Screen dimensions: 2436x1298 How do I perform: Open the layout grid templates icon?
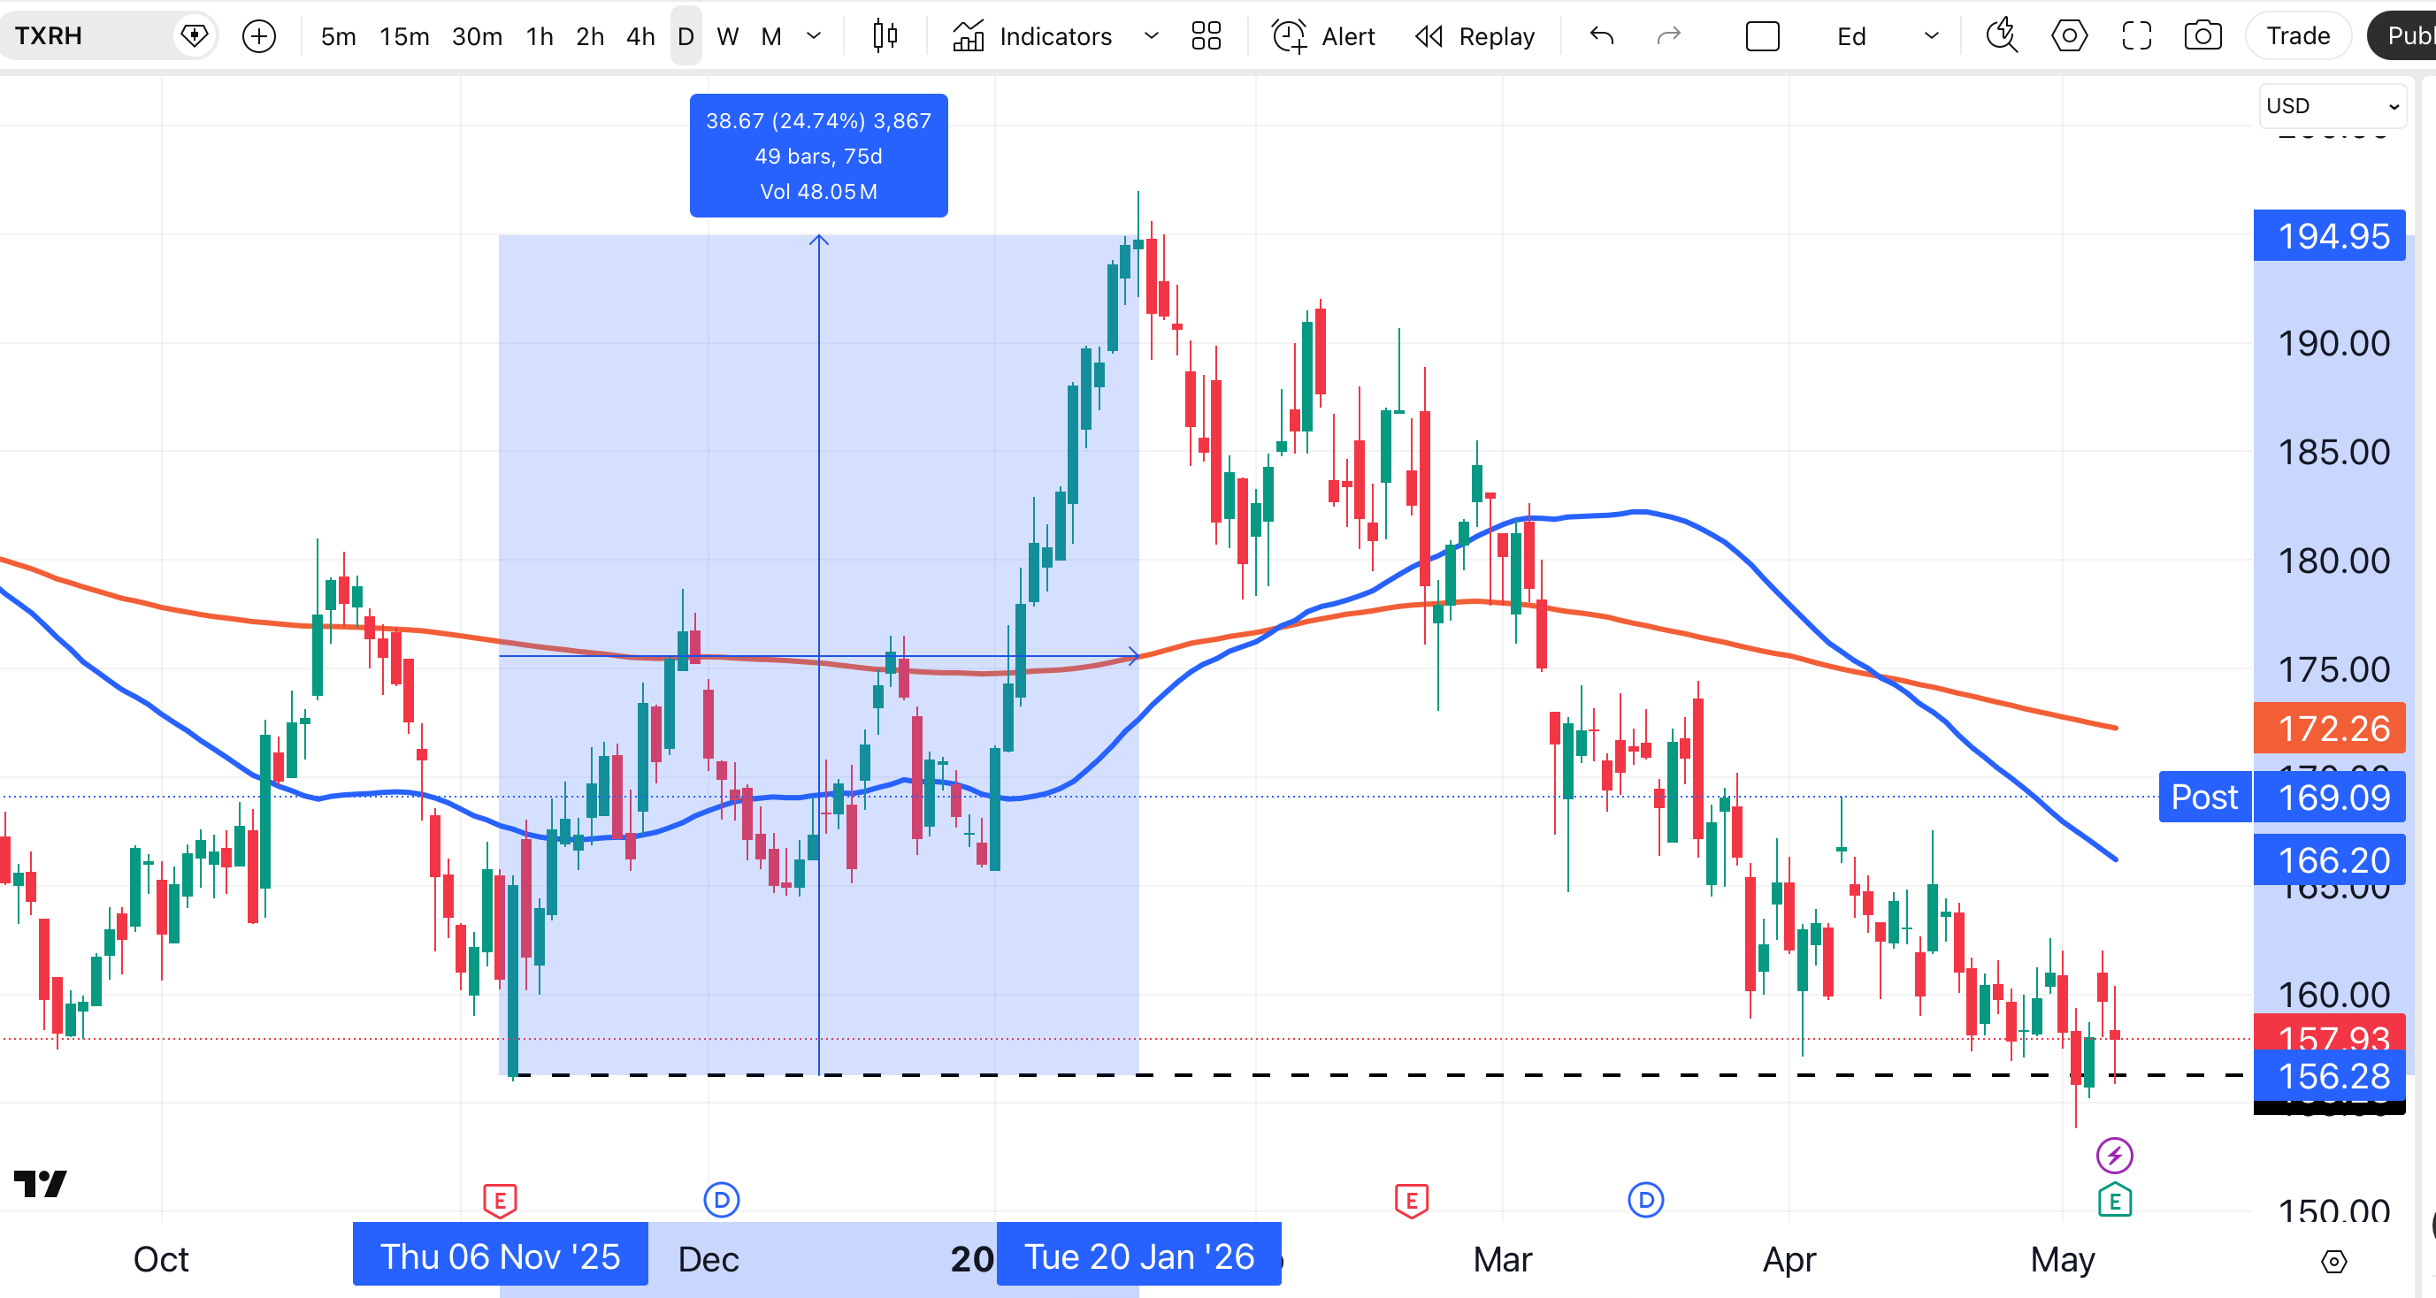click(x=1206, y=36)
